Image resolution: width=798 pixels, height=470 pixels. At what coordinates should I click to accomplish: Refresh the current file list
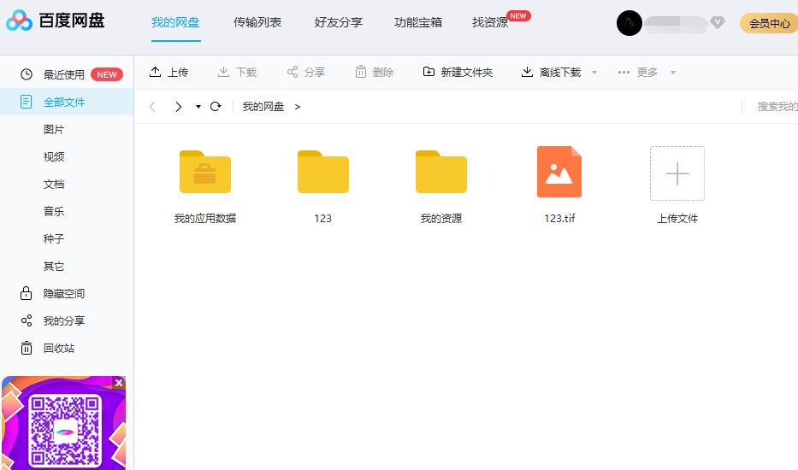(216, 107)
